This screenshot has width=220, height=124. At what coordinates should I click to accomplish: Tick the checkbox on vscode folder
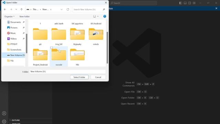[52, 48]
